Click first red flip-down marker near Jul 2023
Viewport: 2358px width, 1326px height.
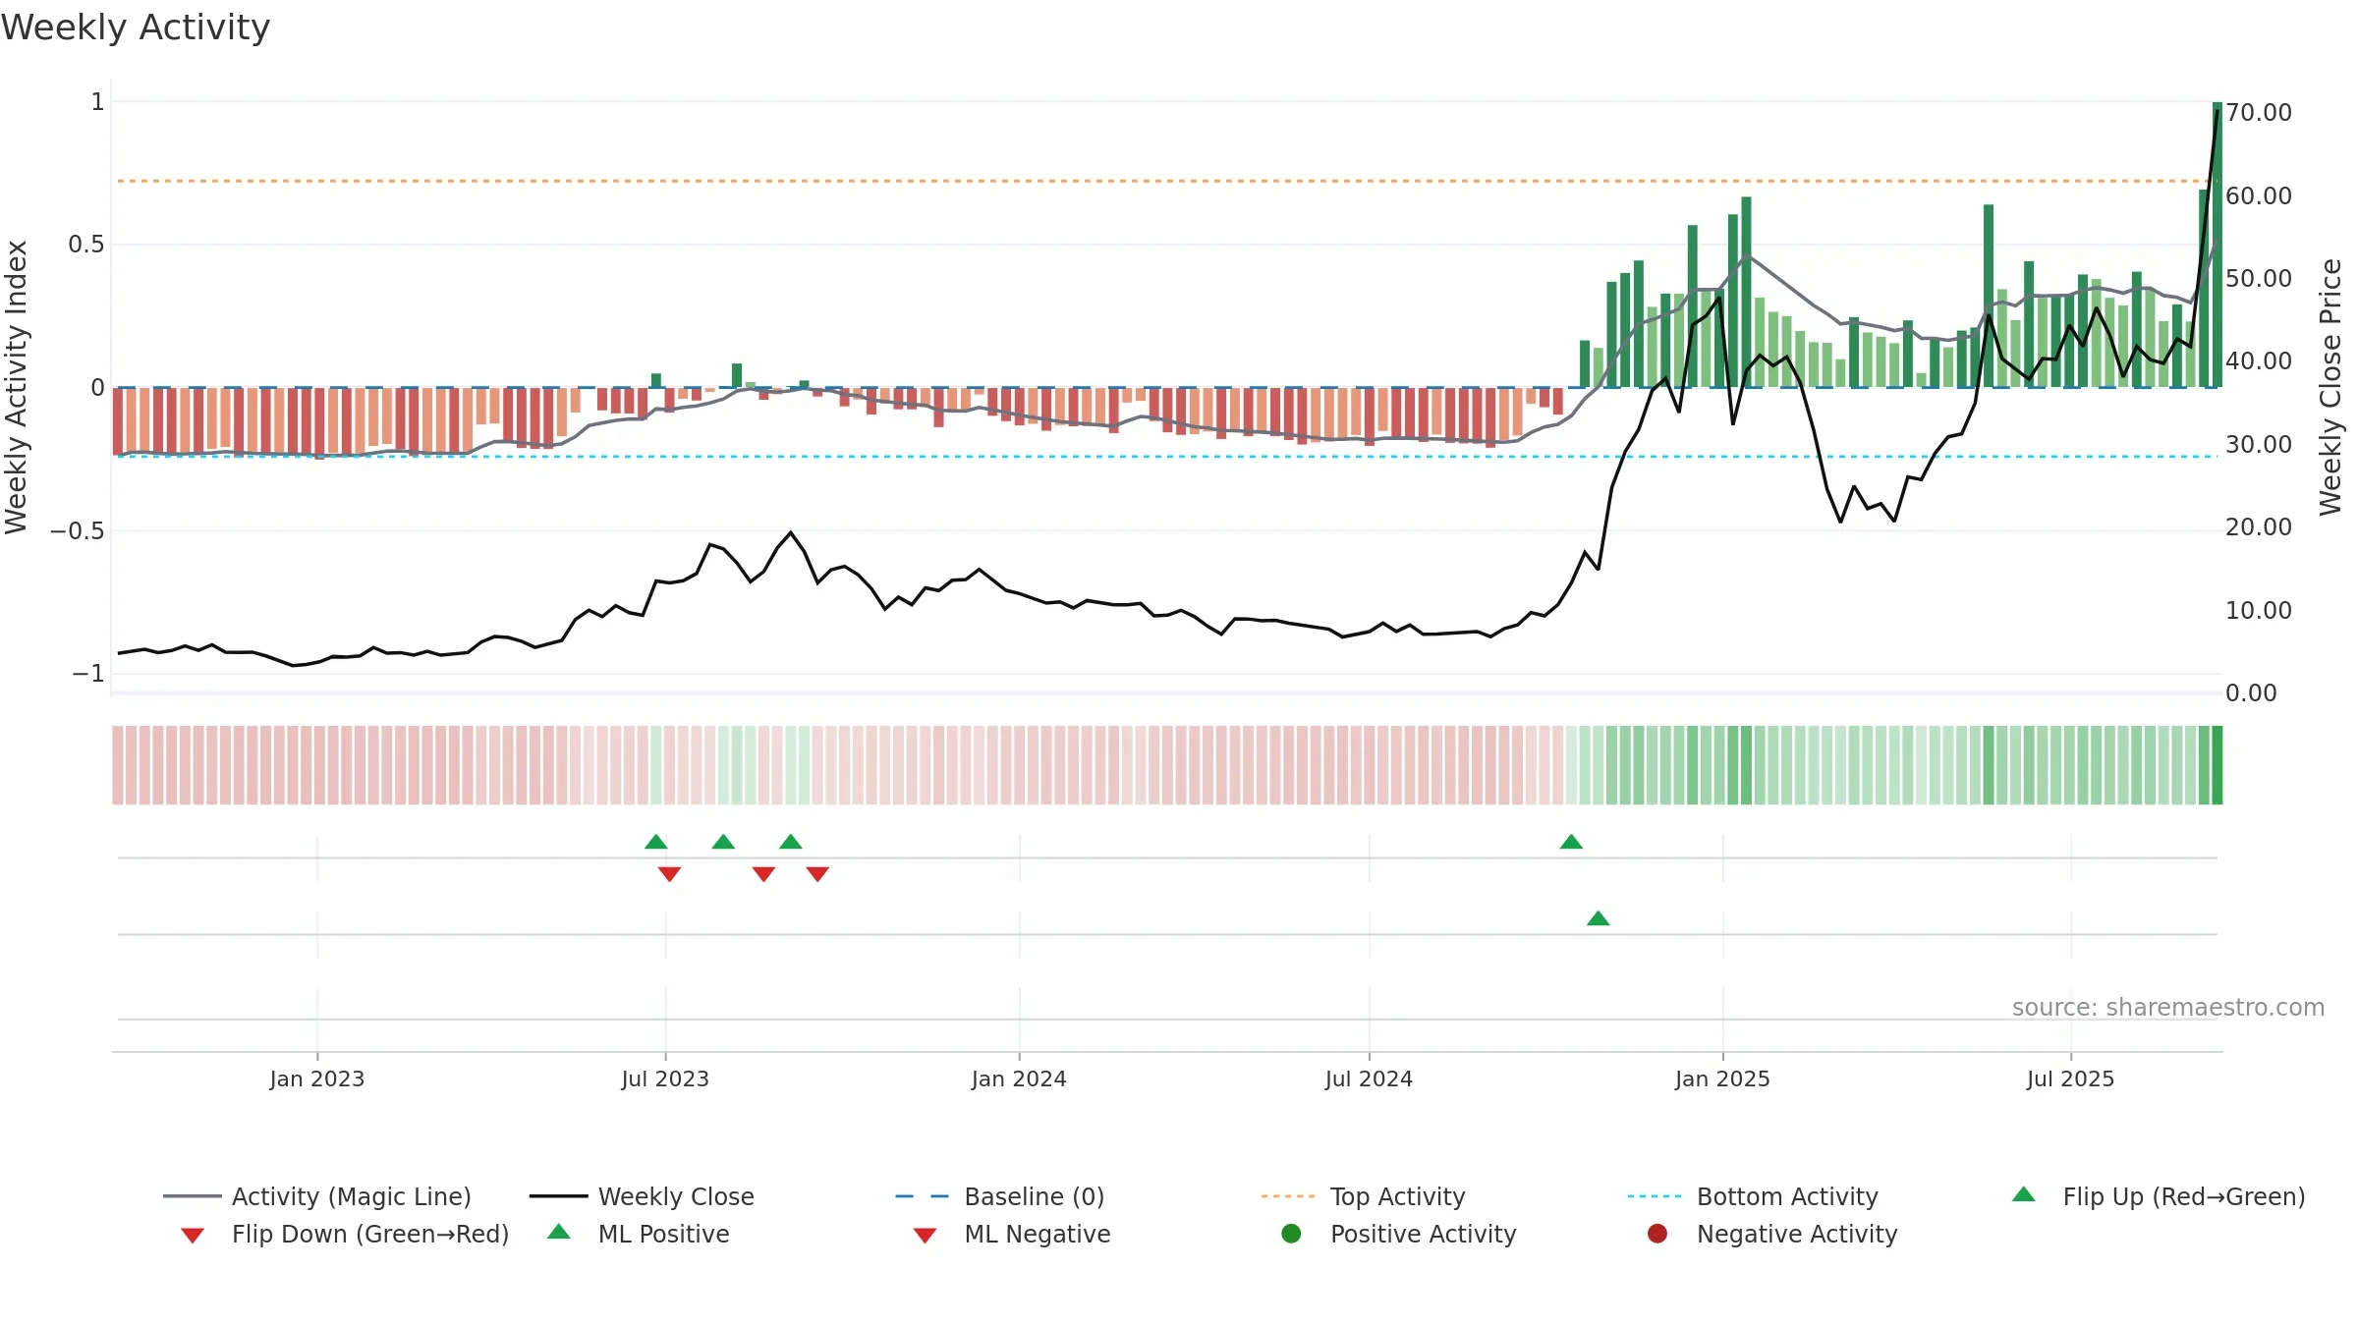(670, 874)
